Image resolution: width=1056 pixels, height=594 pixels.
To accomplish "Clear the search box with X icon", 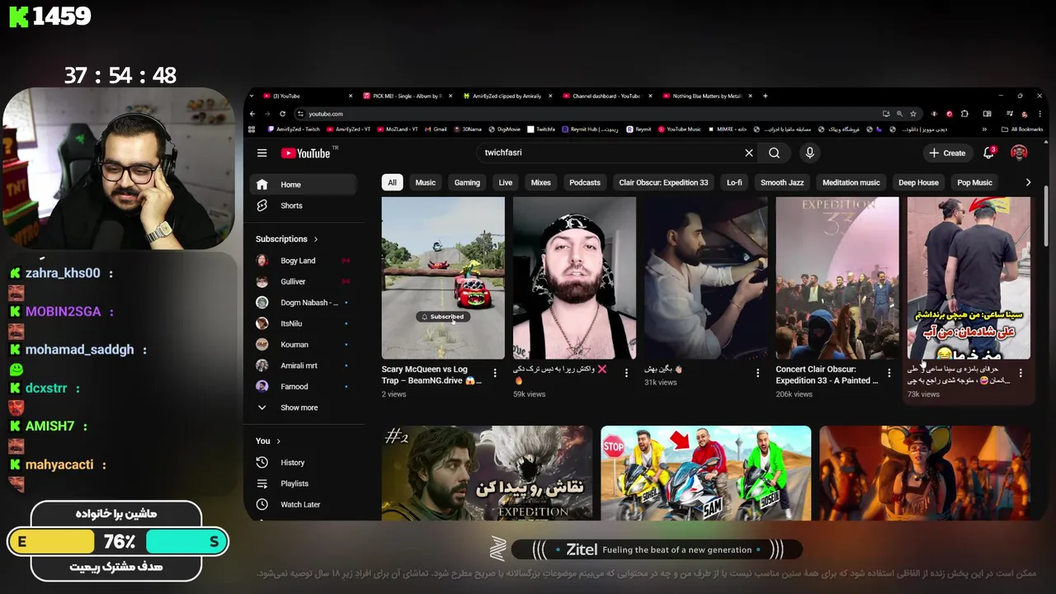I will 748,153.
